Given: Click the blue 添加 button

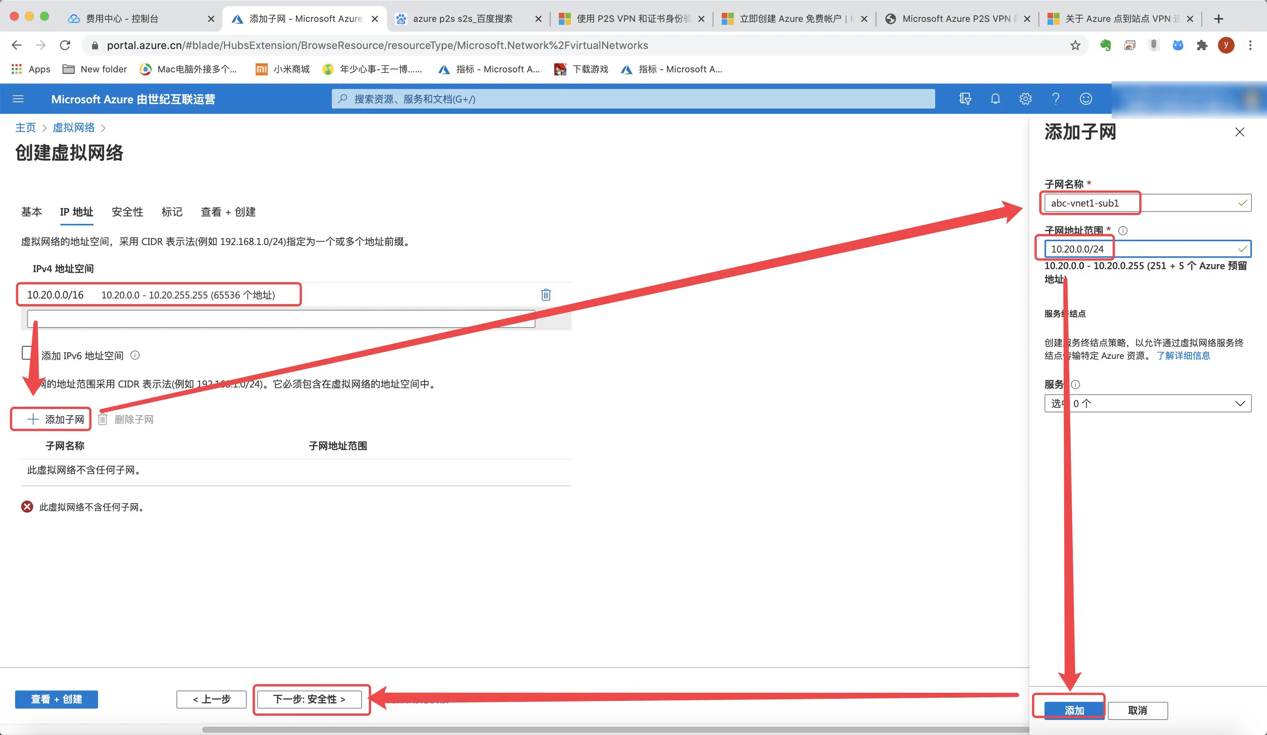Looking at the screenshot, I should click(x=1073, y=710).
